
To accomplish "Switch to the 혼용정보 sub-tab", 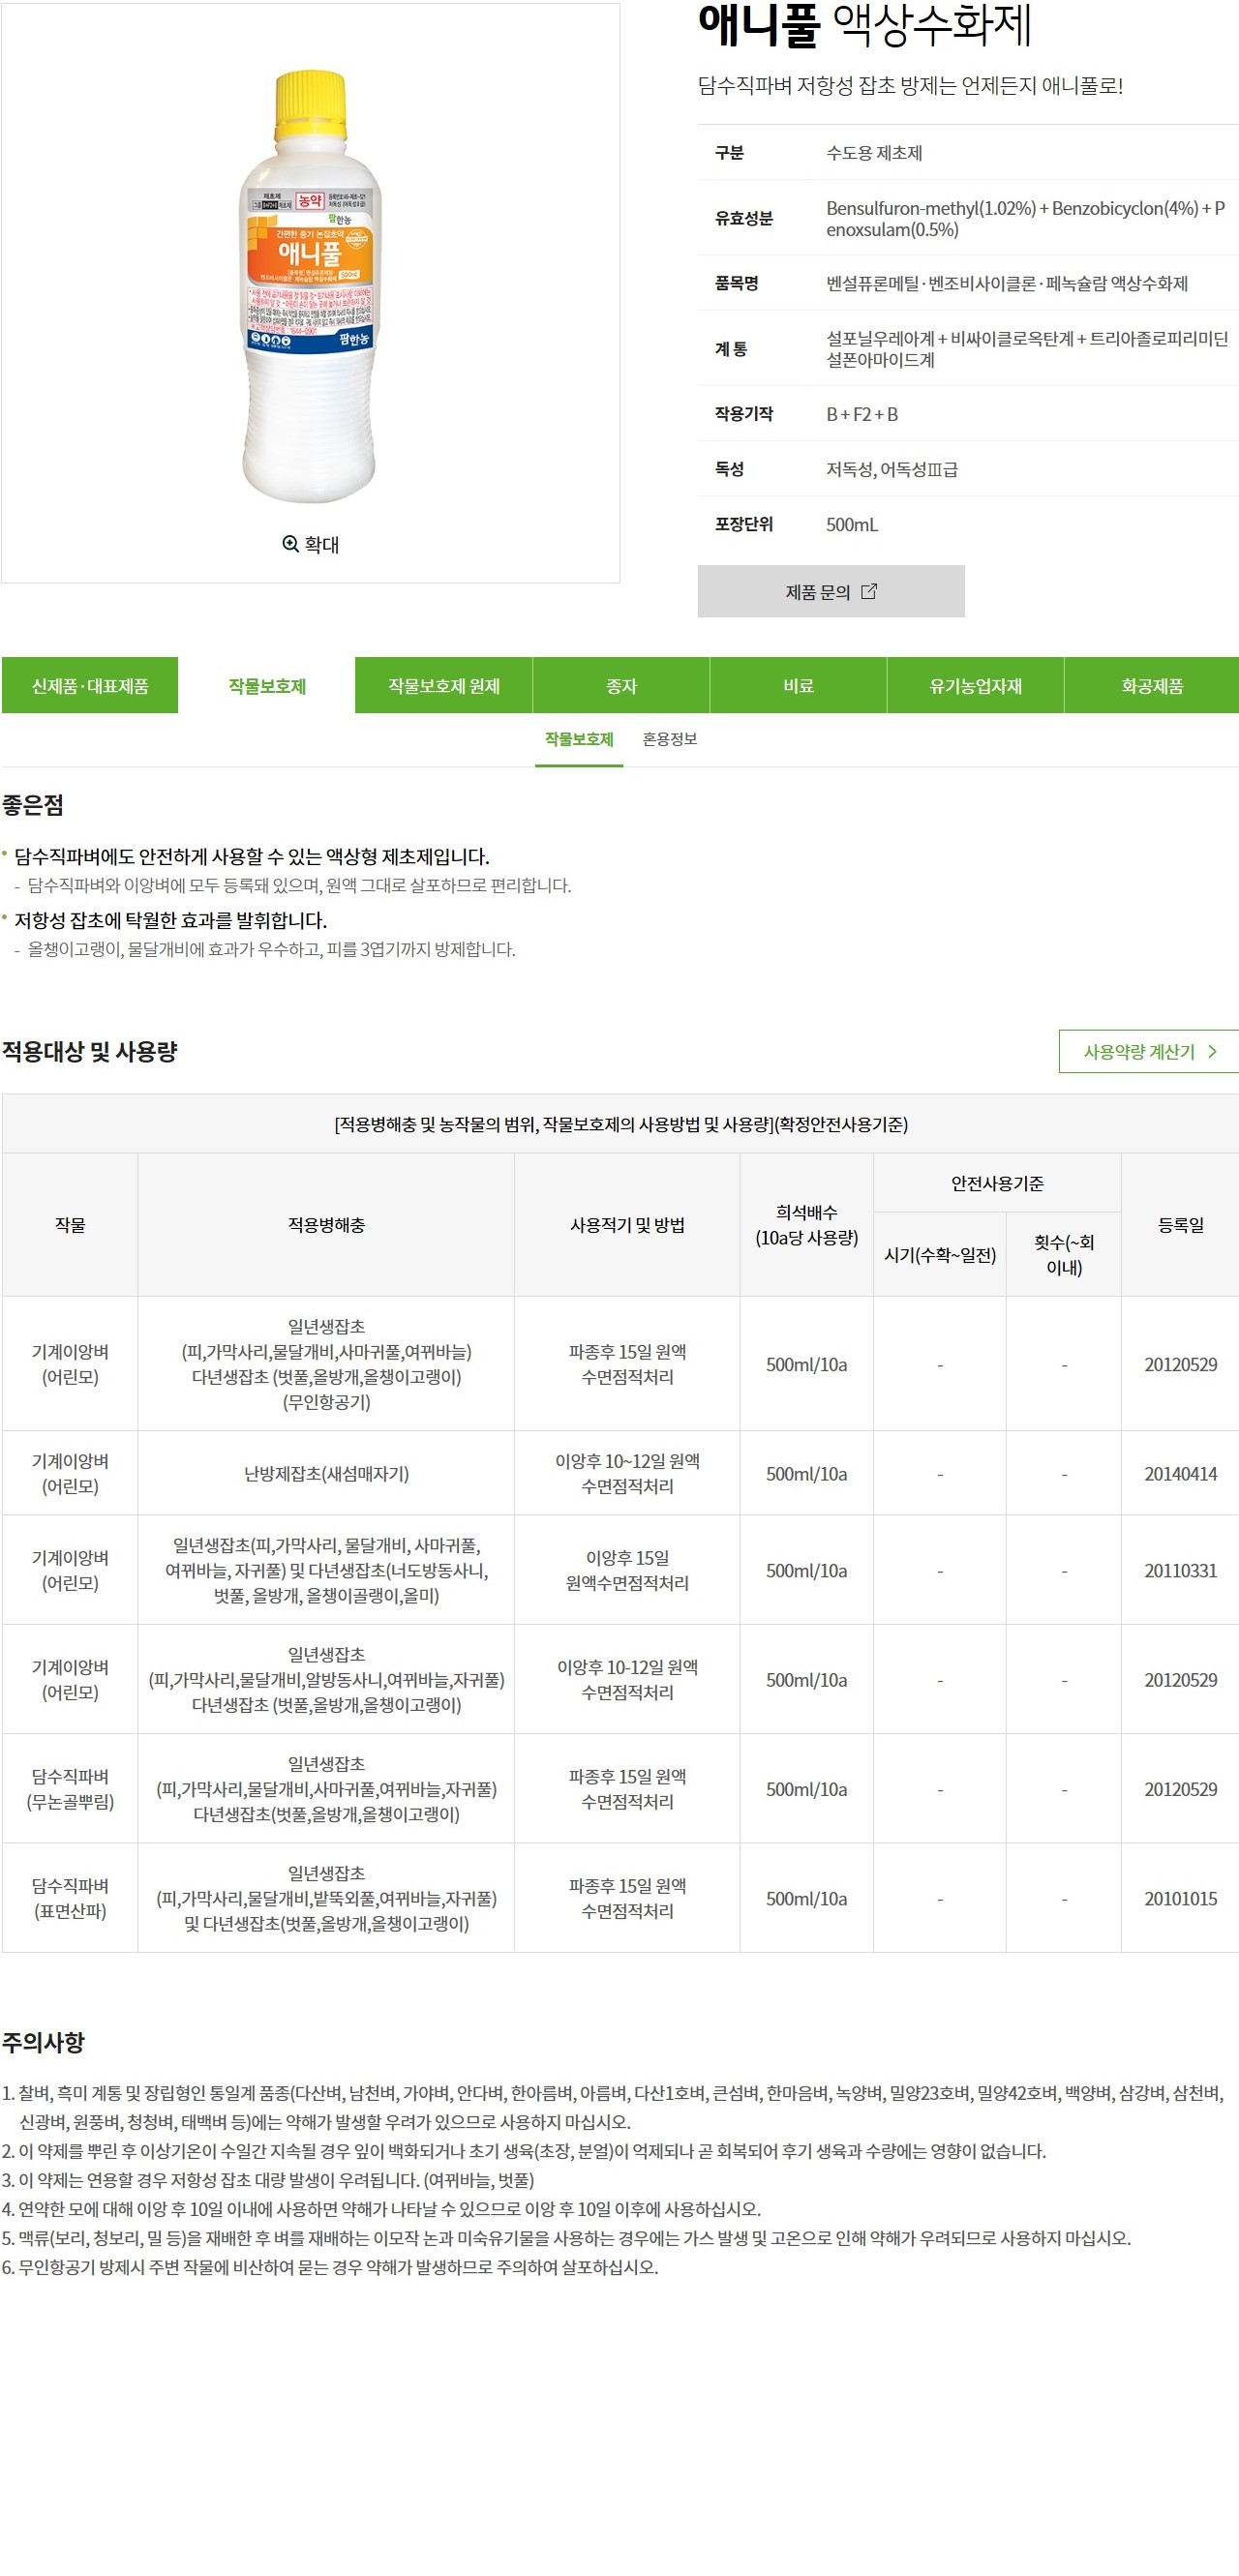I will tap(669, 740).
